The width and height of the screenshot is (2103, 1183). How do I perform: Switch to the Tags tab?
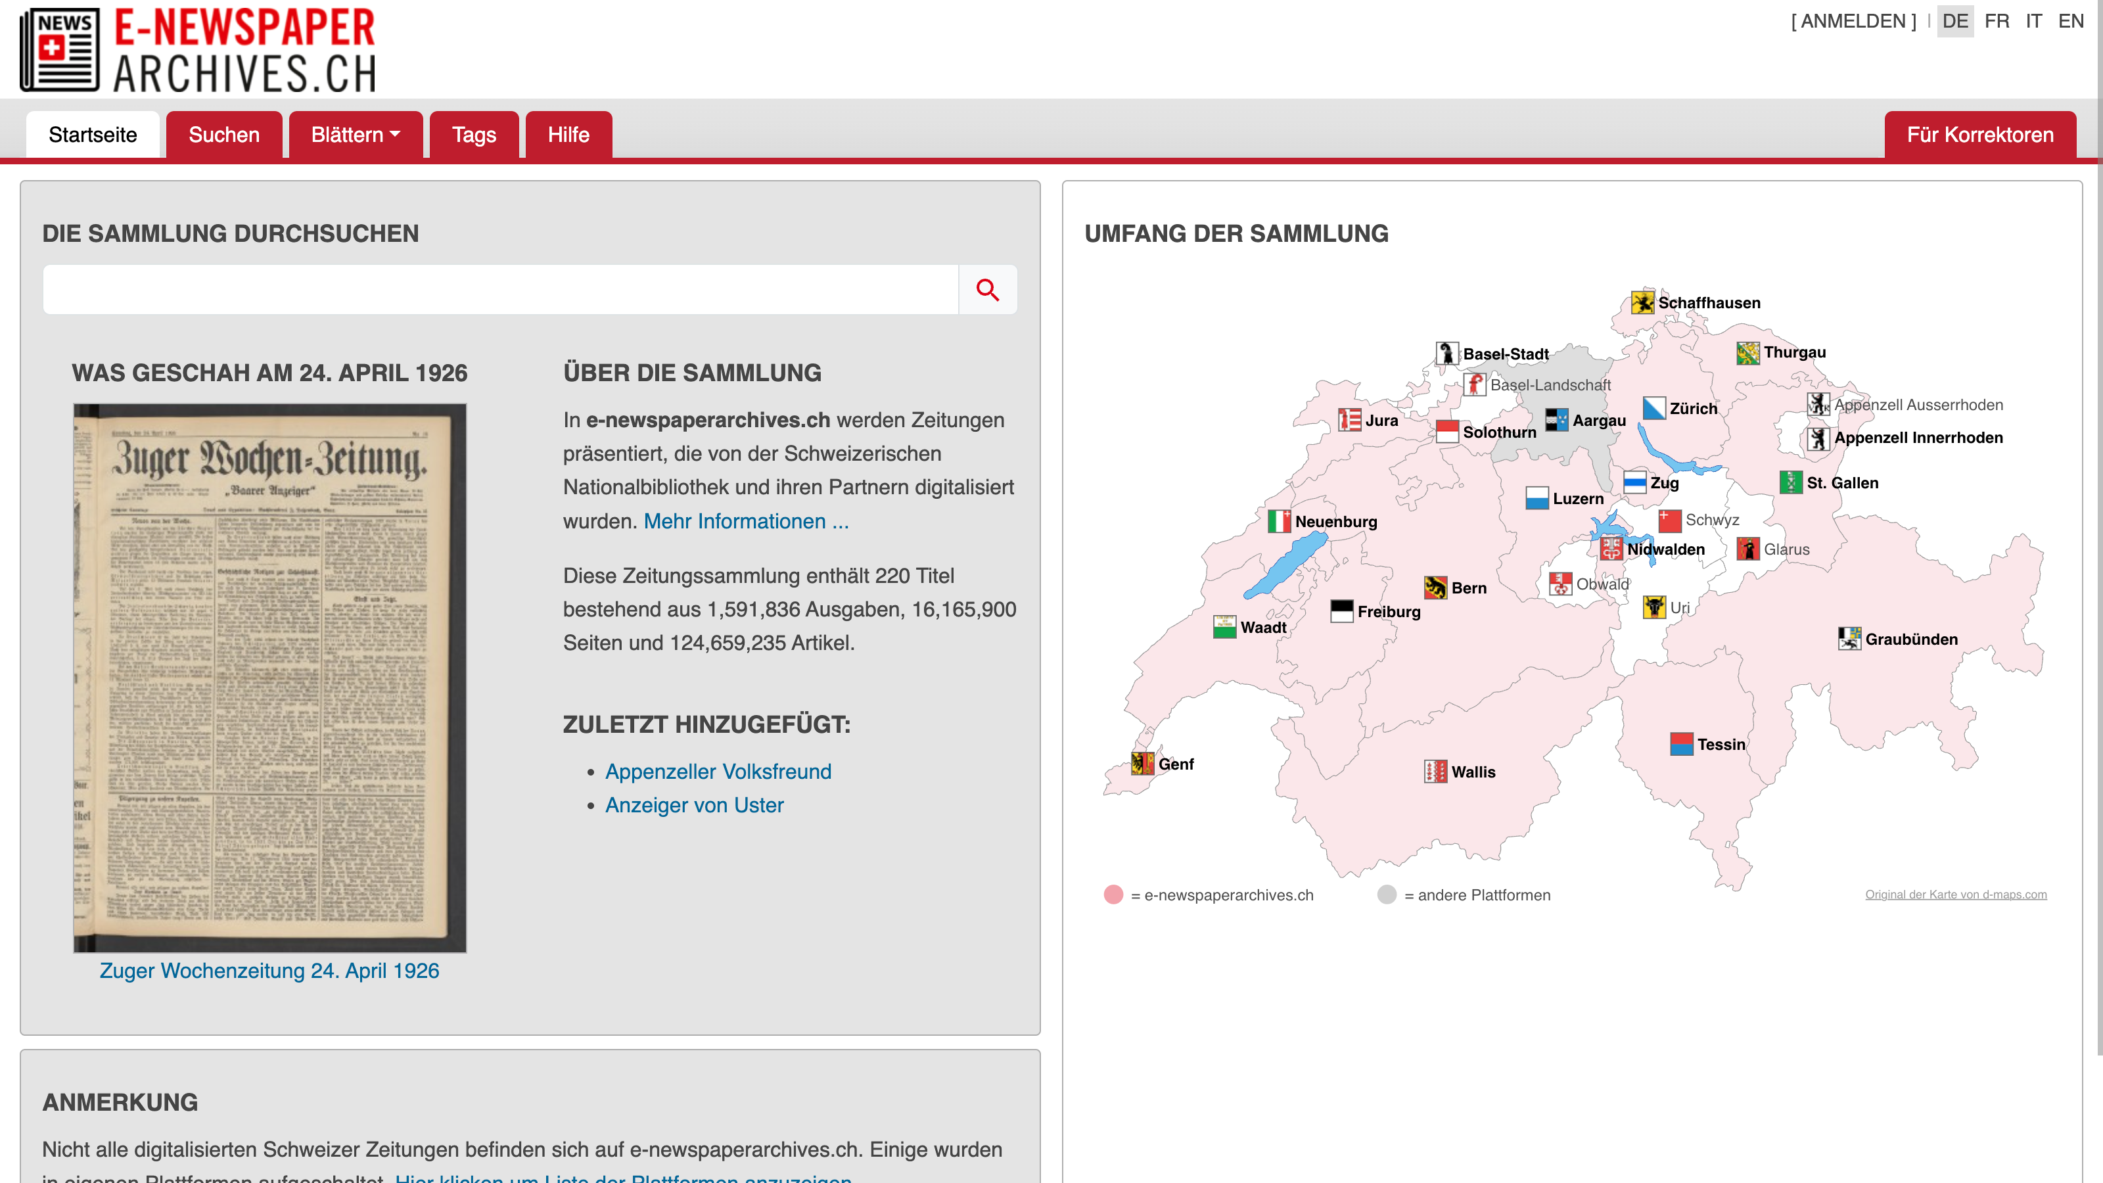point(473,134)
